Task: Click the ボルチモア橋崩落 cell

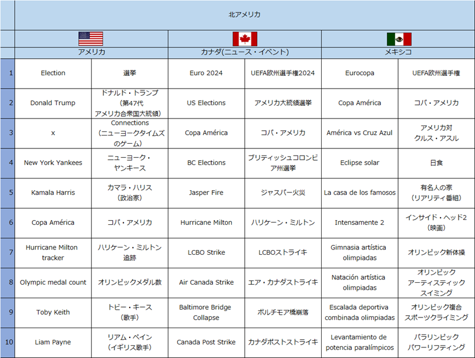Action: point(283,312)
